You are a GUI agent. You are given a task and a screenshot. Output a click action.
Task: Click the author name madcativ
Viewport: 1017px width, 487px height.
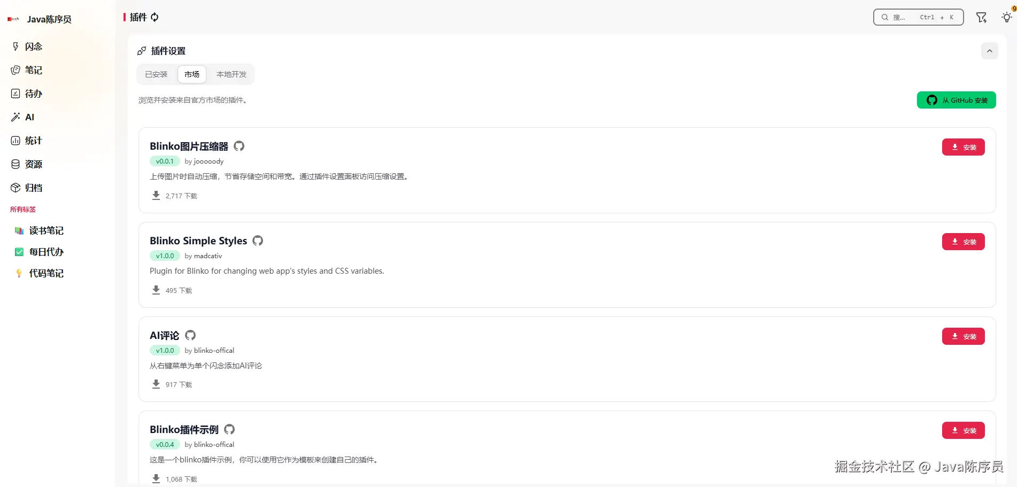(x=208, y=256)
